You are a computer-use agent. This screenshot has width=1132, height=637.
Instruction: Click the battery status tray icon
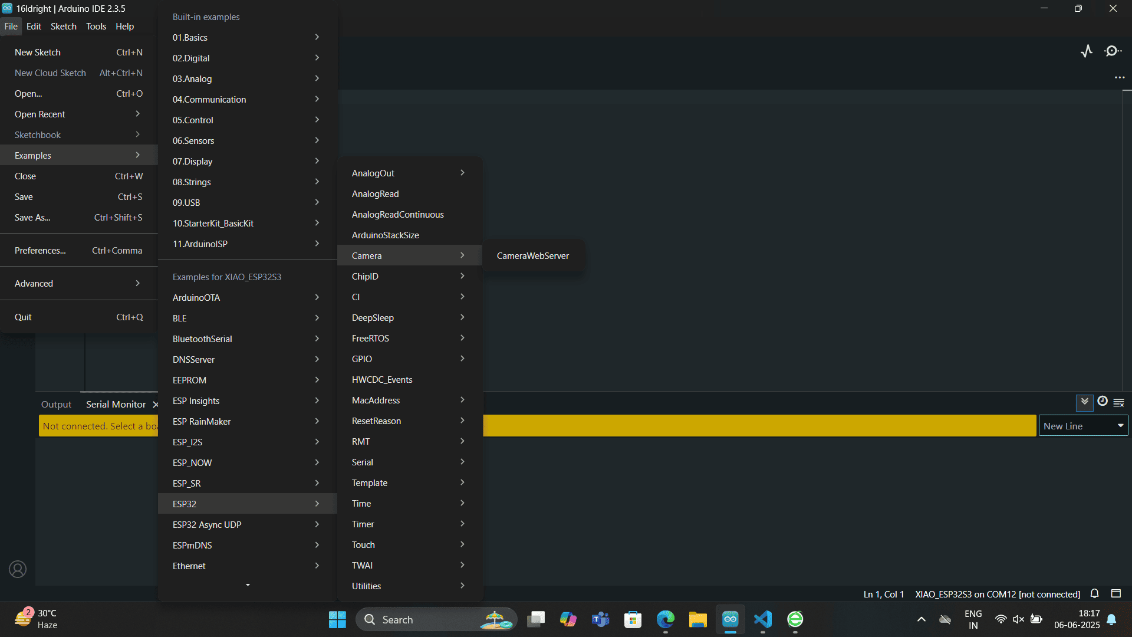click(x=1036, y=619)
